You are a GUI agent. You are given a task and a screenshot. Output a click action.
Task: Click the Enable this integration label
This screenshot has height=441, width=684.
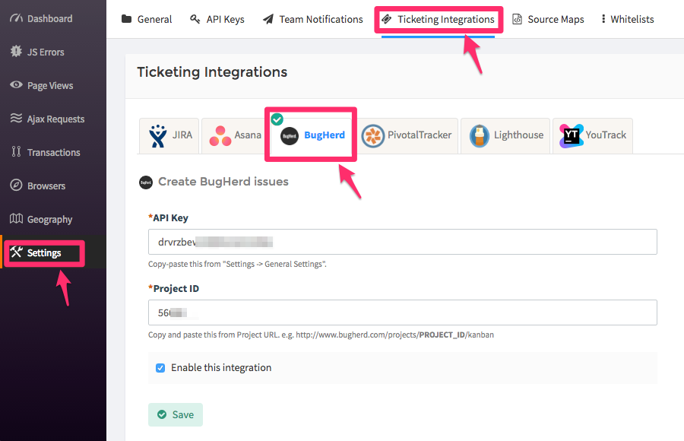pyautogui.click(x=221, y=368)
